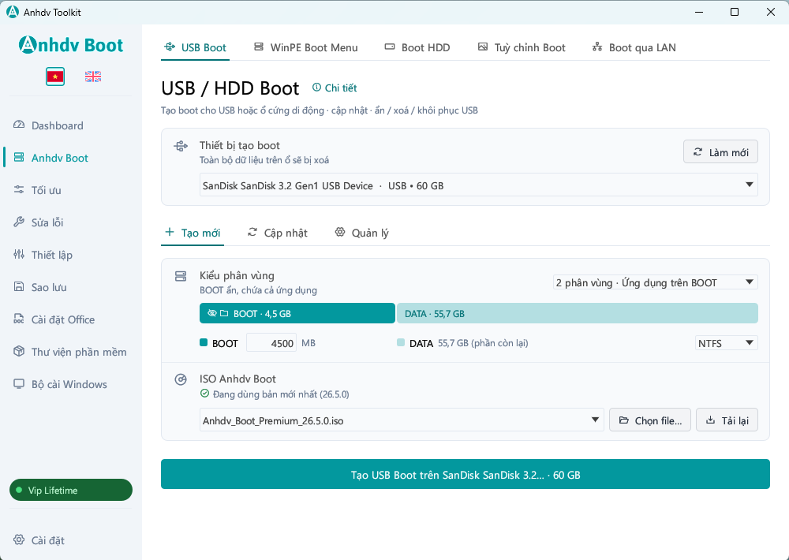The width and height of the screenshot is (789, 560).
Task: Switch to WinPE Boot Menu tab
Action: tap(306, 47)
